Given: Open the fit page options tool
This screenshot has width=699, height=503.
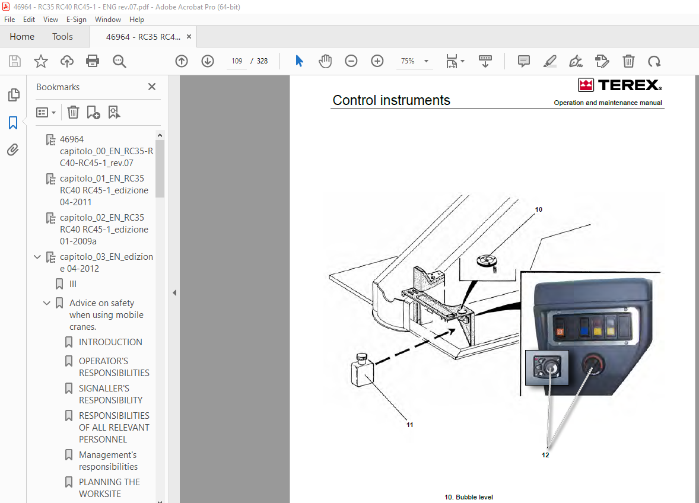Looking at the screenshot, I should tap(455, 61).
